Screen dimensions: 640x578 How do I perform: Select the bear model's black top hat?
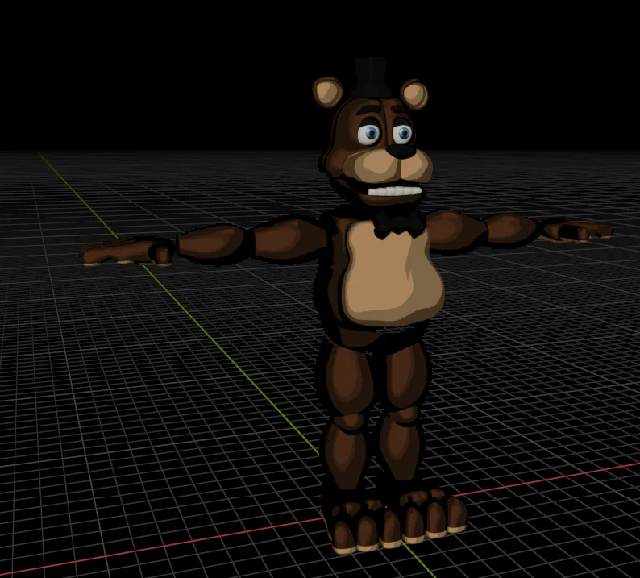(x=370, y=77)
